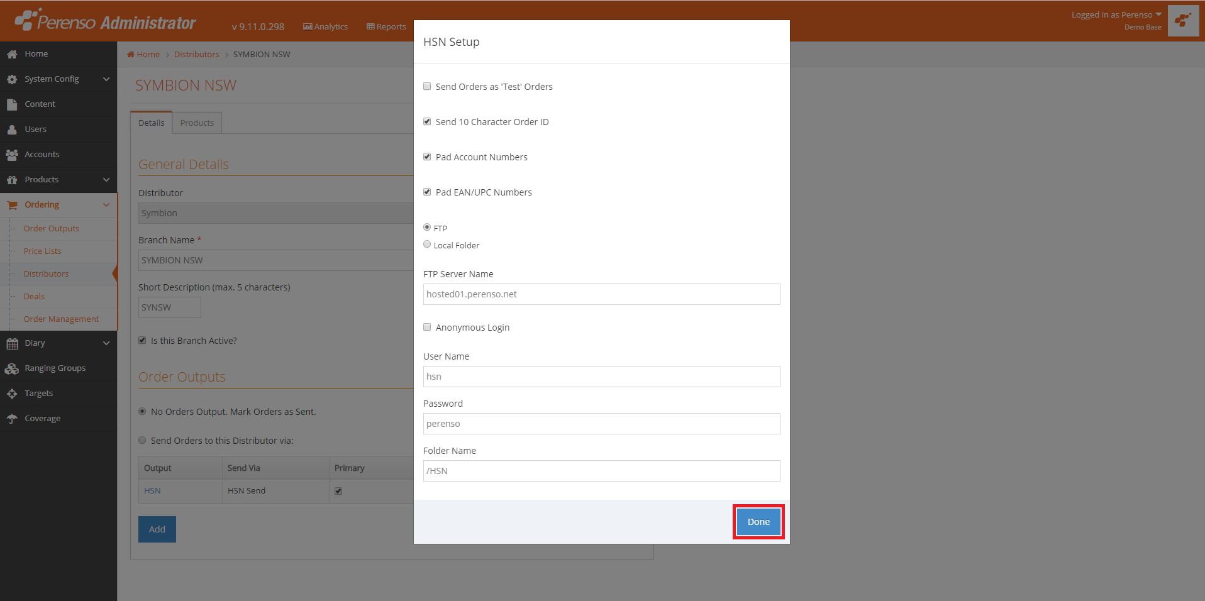1205x601 pixels.
Task: Click Home breadcrumb link
Action: coord(148,55)
